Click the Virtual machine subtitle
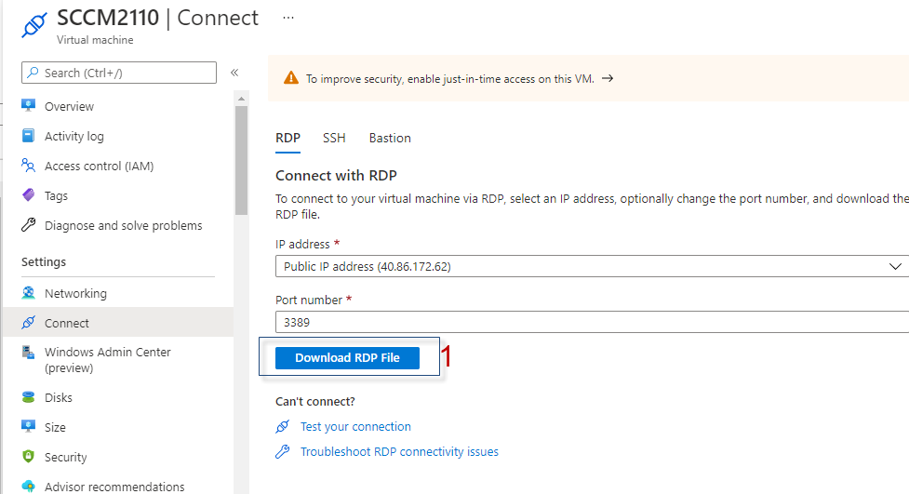909x494 pixels. coord(95,40)
